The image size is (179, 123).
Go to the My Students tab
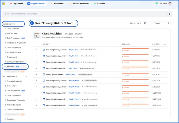(57, 3)
